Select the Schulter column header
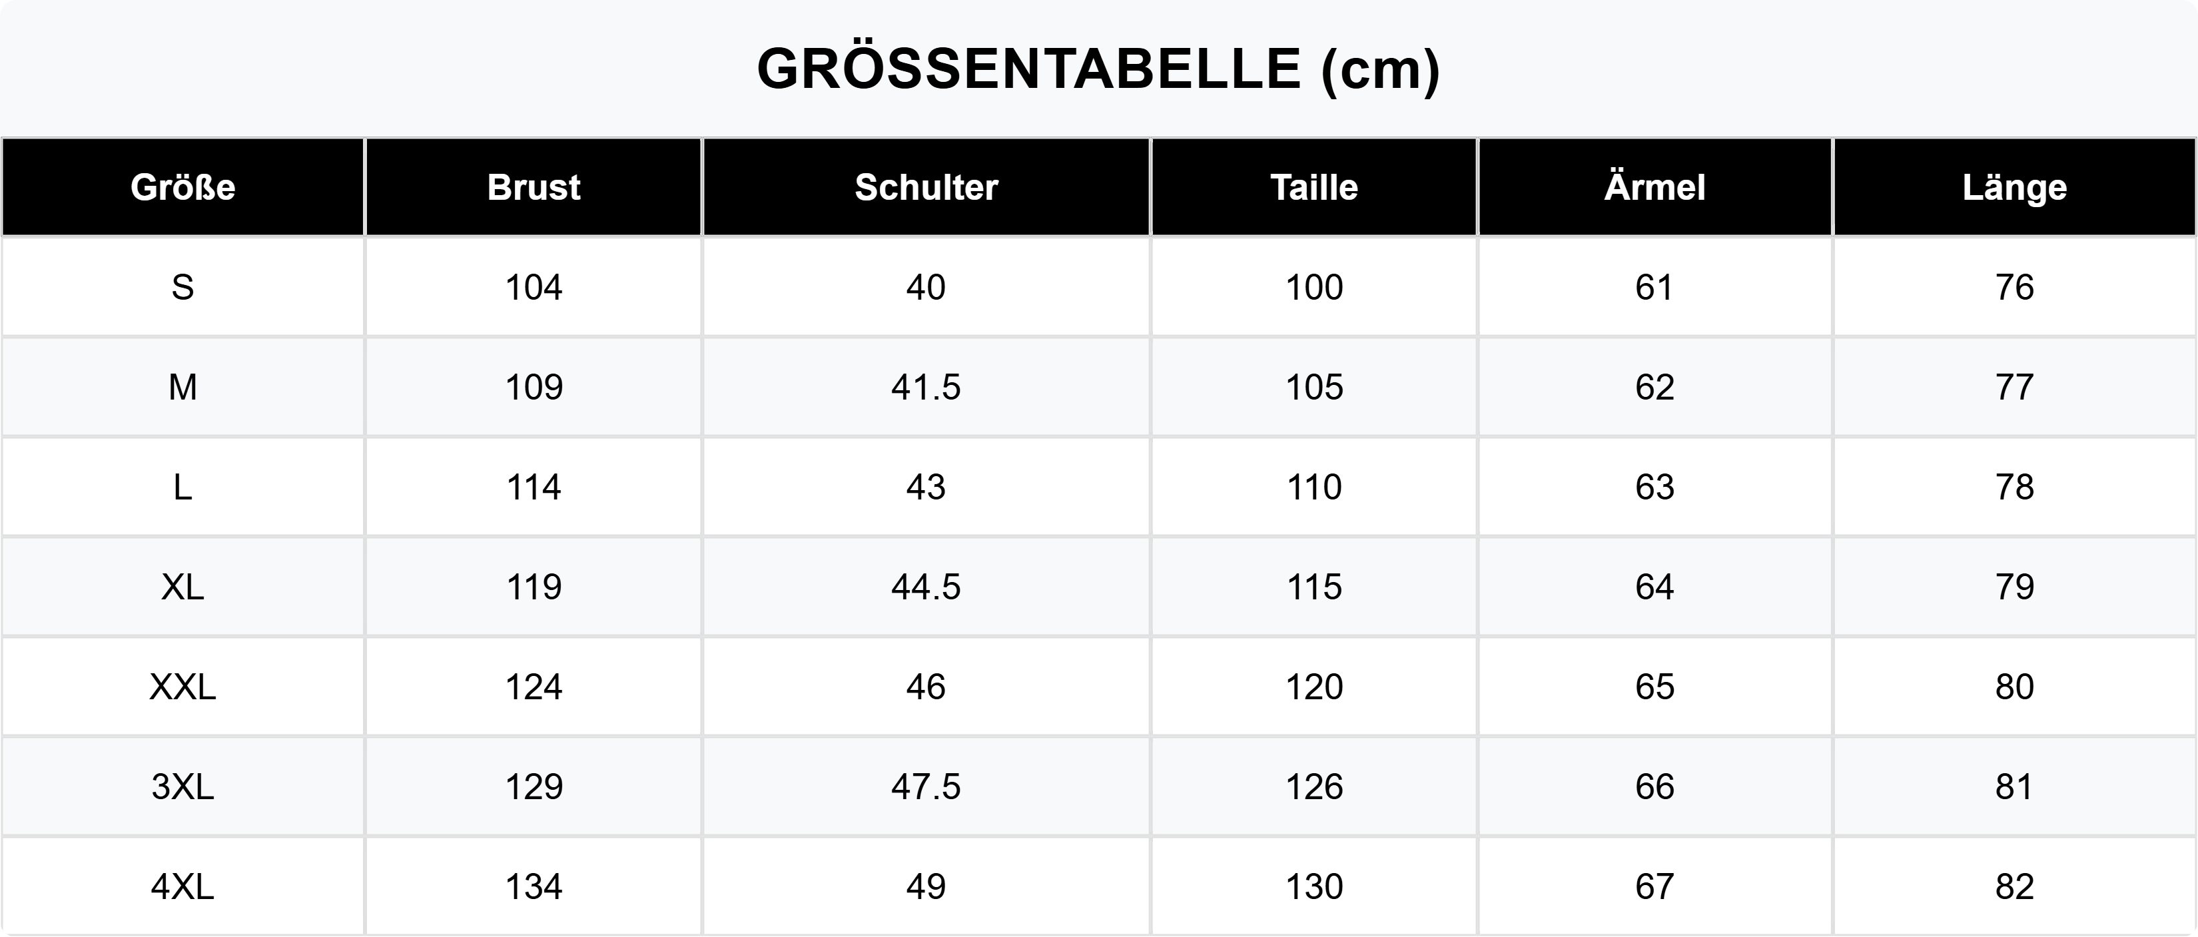 tap(926, 187)
